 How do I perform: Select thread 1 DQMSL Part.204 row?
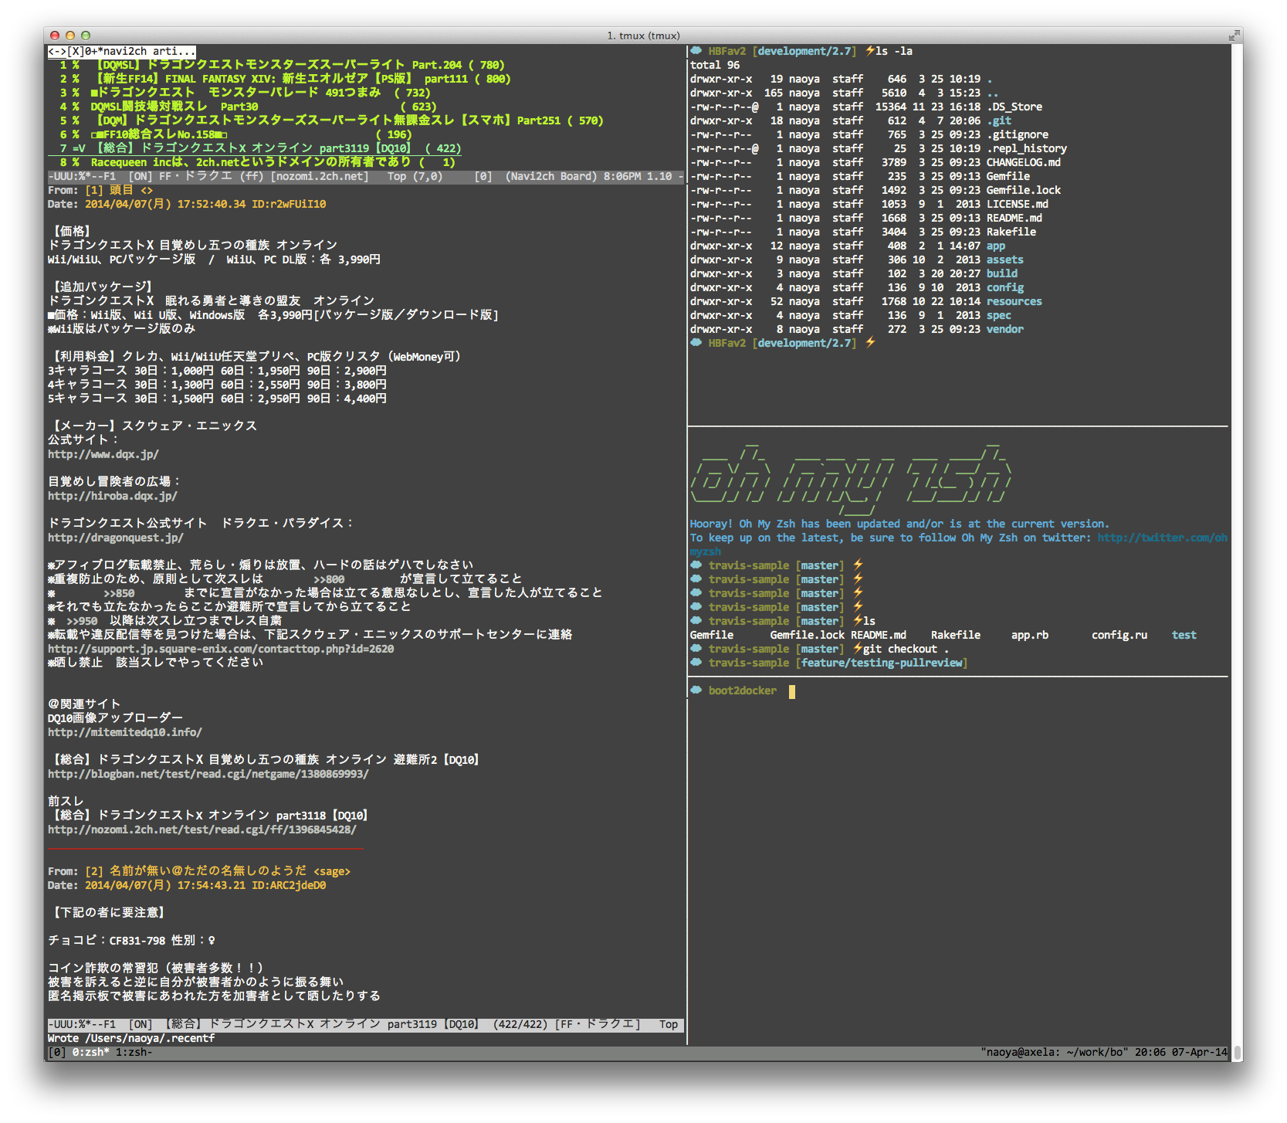pyautogui.click(x=283, y=65)
